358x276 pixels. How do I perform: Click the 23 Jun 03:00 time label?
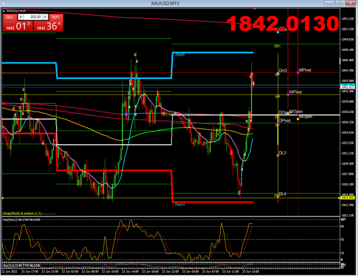190,271
